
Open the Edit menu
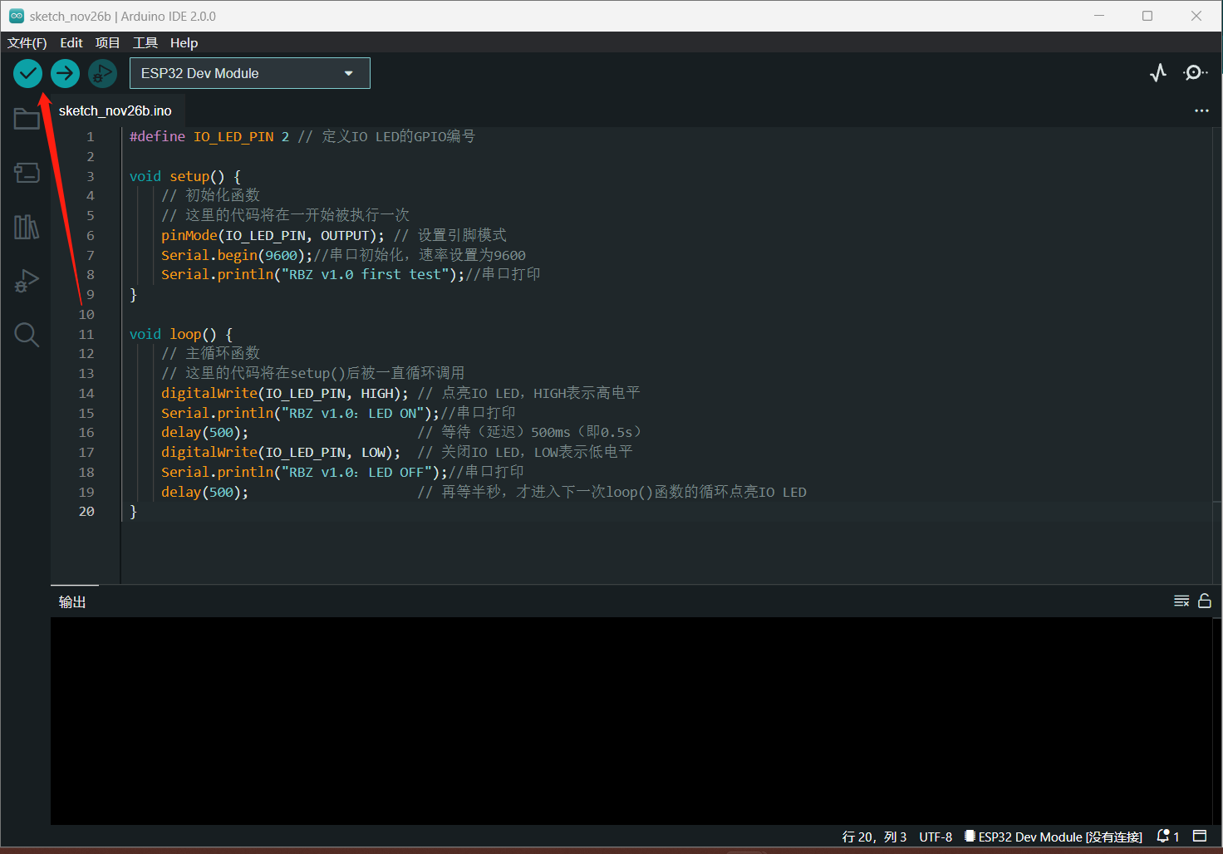pos(71,42)
